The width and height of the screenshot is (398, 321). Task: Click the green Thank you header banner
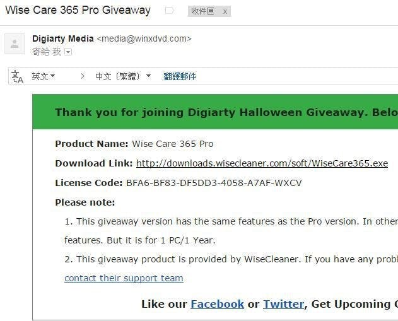215,112
